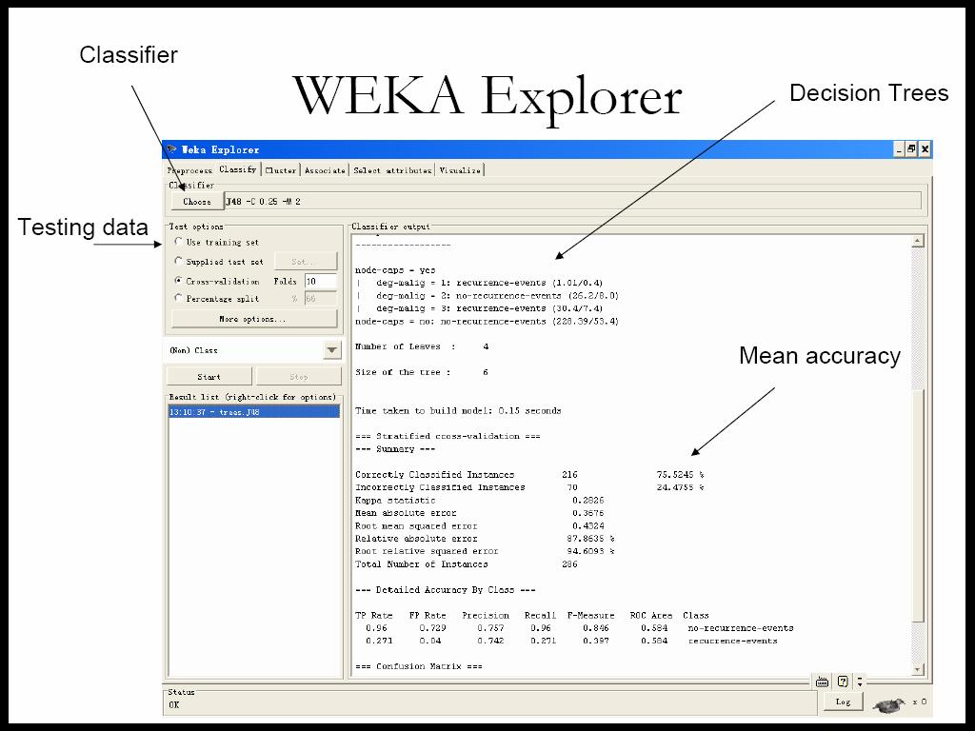Switch to the Cluster tab

(281, 170)
